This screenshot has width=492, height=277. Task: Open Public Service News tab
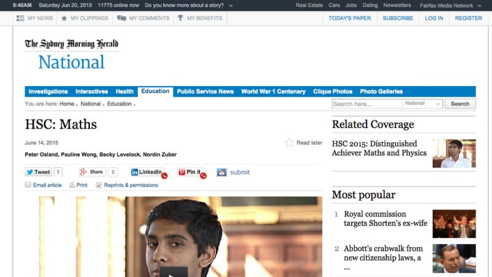(x=205, y=91)
